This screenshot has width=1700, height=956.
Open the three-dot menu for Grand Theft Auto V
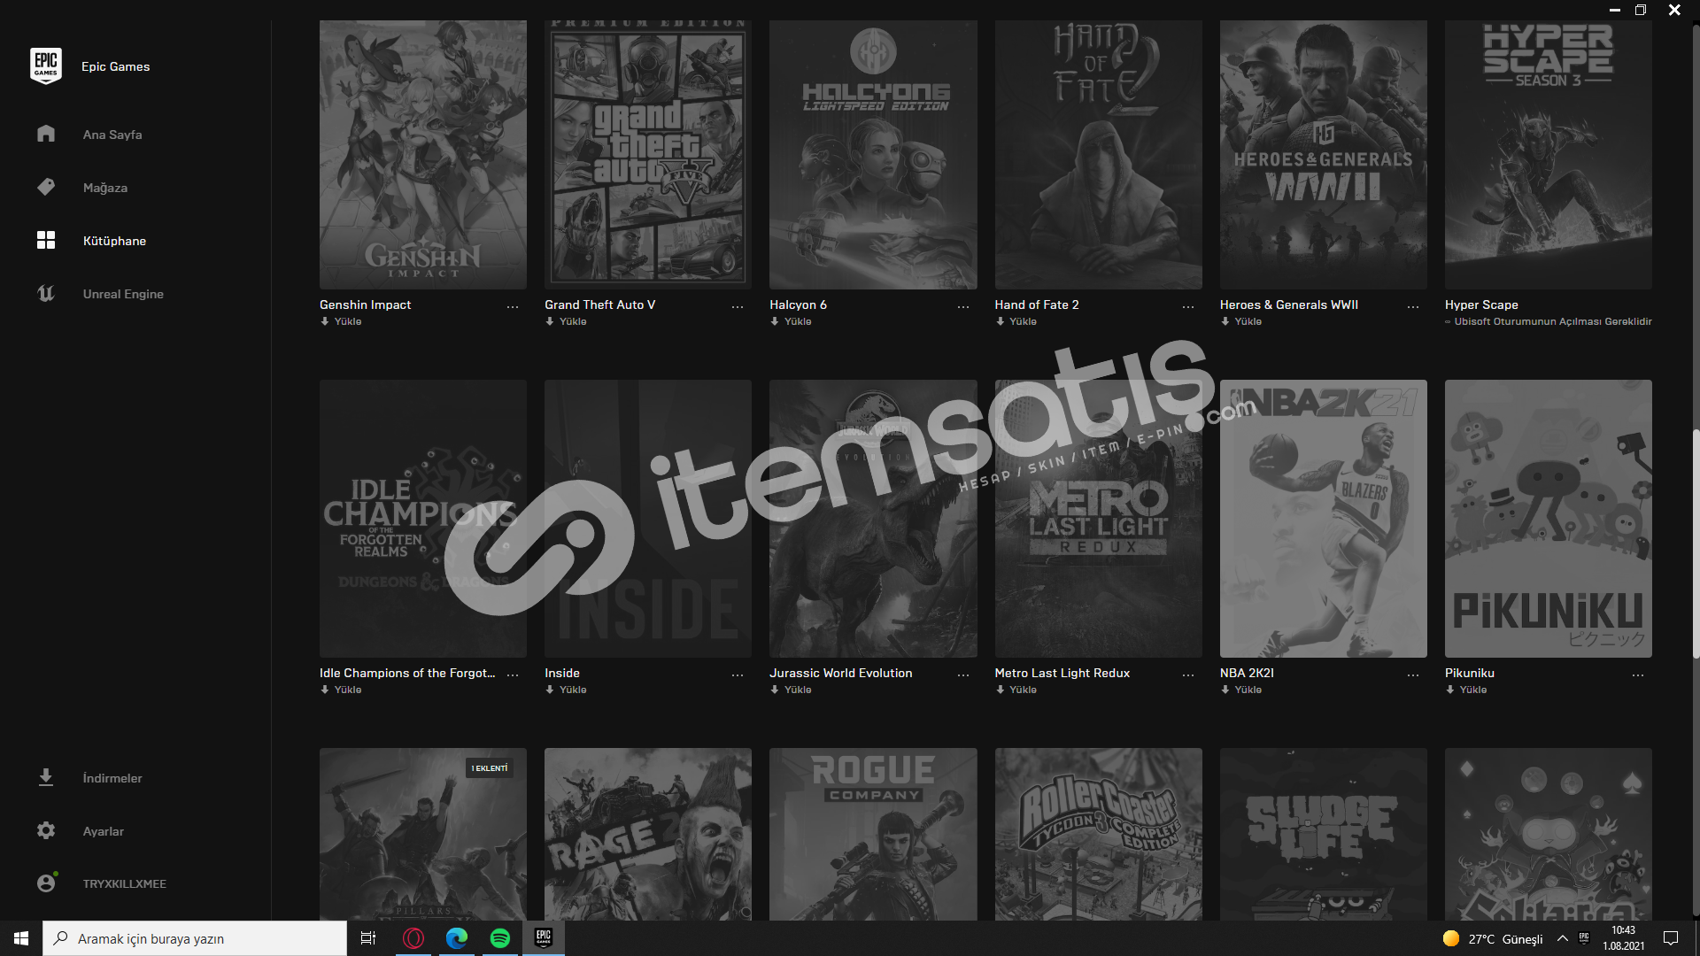[x=738, y=307]
